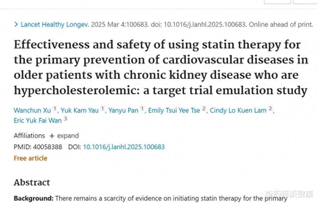Click the Abstract section heading
The width and height of the screenshot is (317, 203).
point(32,182)
